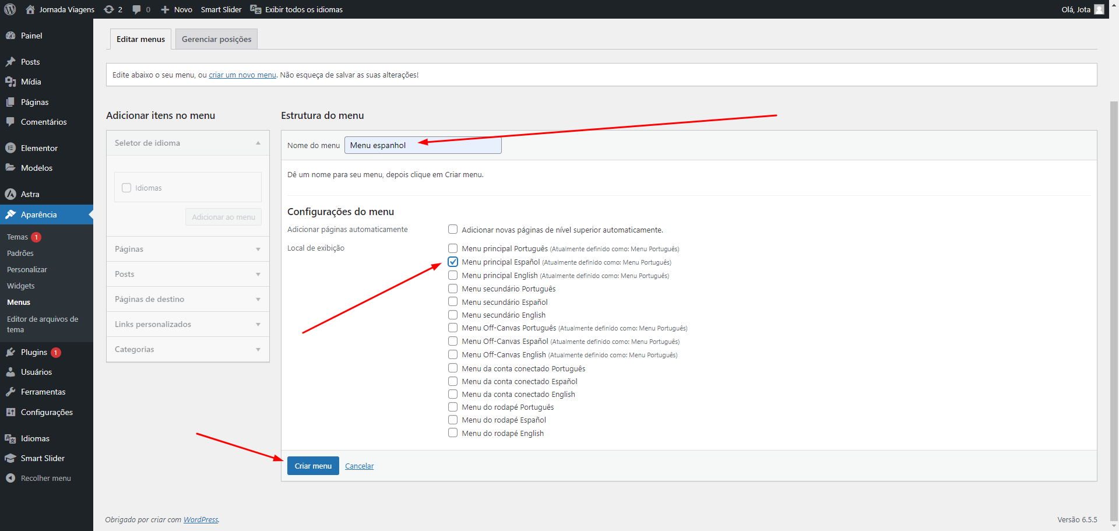Click the Páginas pages icon

pos(10,102)
